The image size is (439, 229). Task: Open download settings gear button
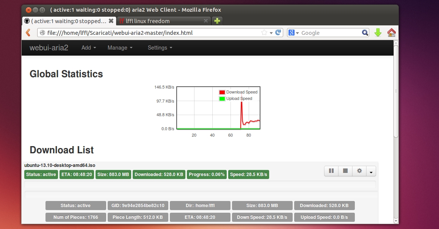pos(359,171)
